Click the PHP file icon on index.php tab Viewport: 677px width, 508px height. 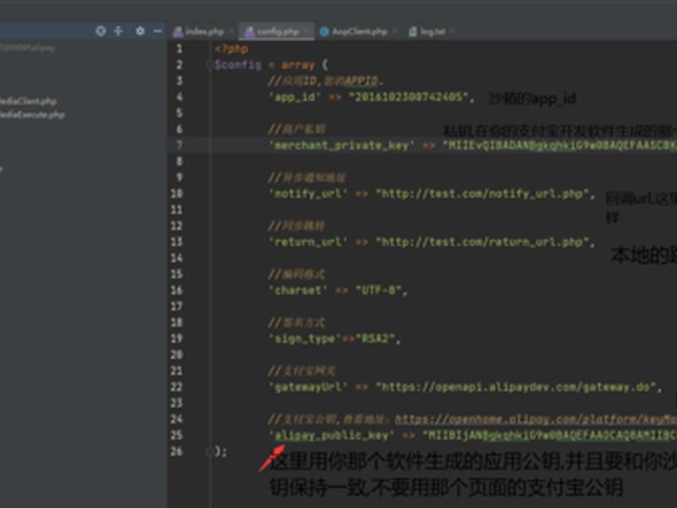click(x=178, y=31)
